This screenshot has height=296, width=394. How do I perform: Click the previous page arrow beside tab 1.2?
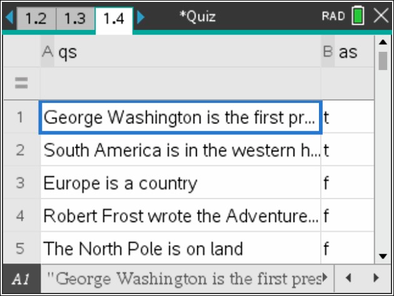point(8,17)
